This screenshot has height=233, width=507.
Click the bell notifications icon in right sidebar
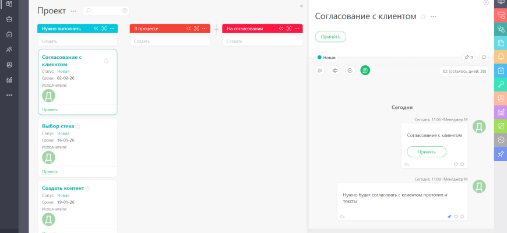tap(501, 57)
